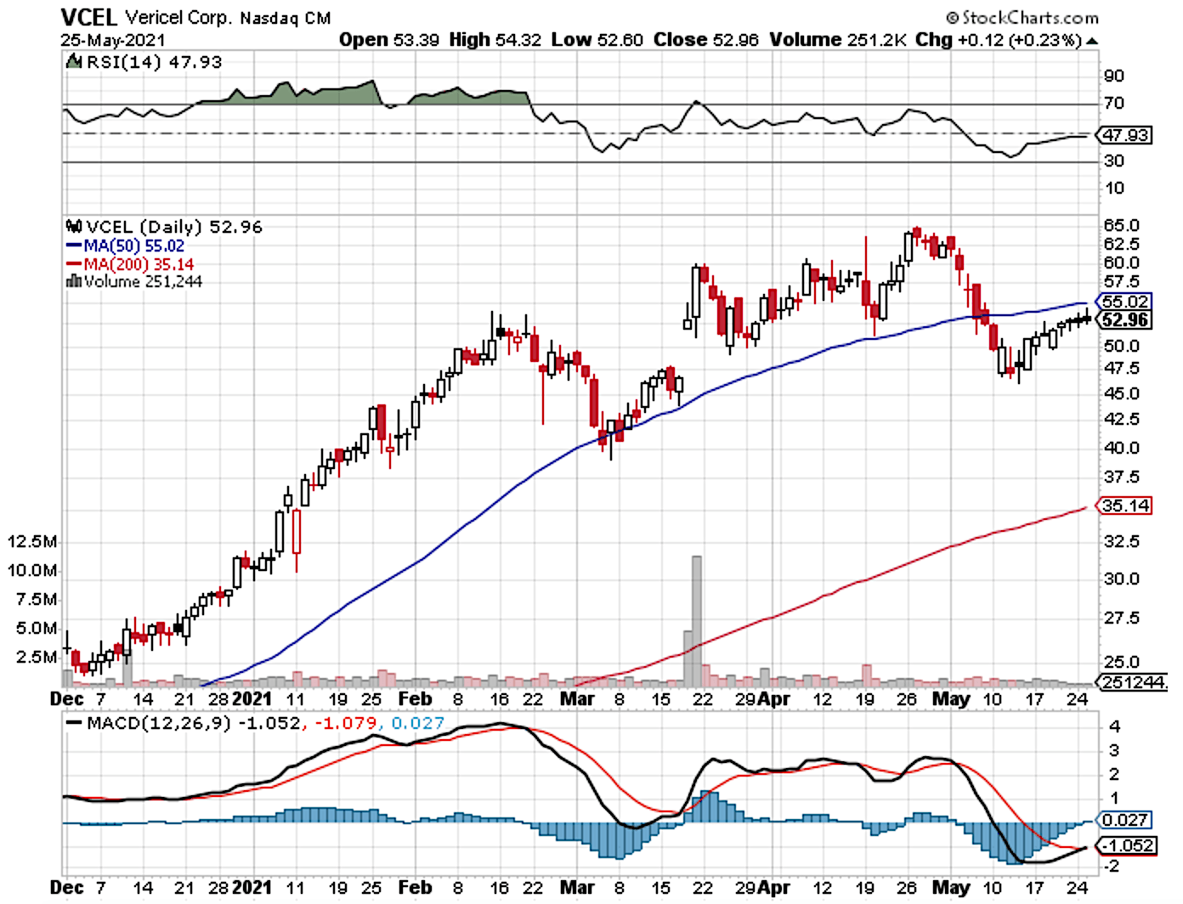1183x904 pixels.
Task: Click the 0.027 MACD histogram tag
Action: (1125, 820)
